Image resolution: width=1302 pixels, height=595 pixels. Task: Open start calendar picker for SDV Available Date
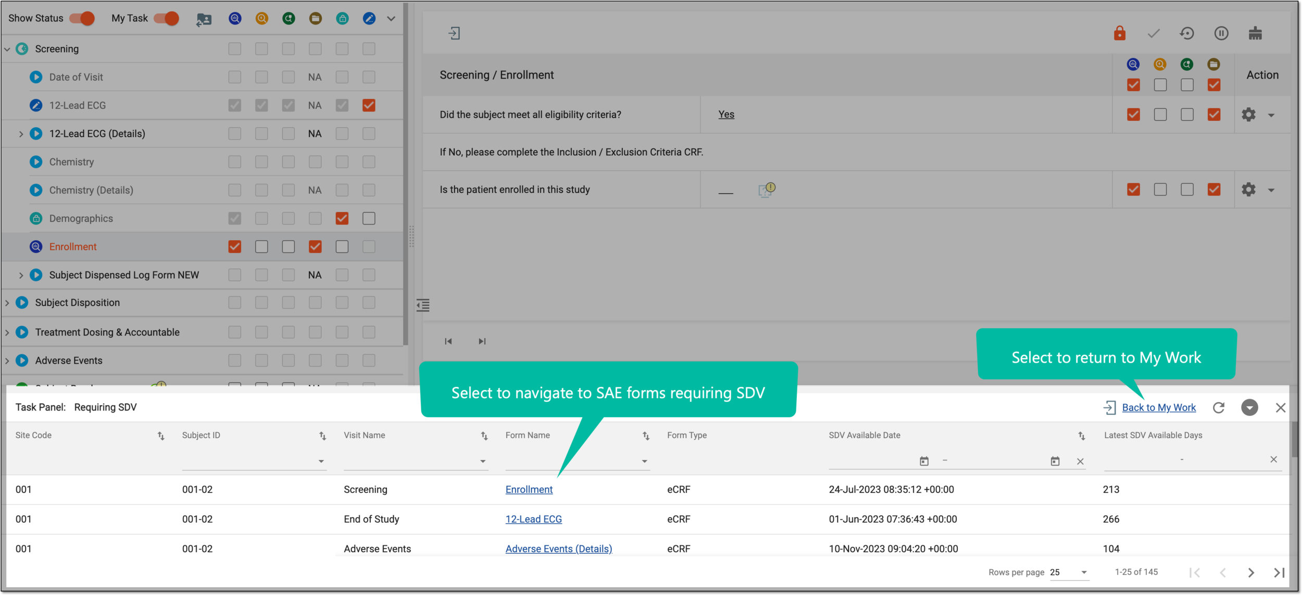(x=924, y=461)
